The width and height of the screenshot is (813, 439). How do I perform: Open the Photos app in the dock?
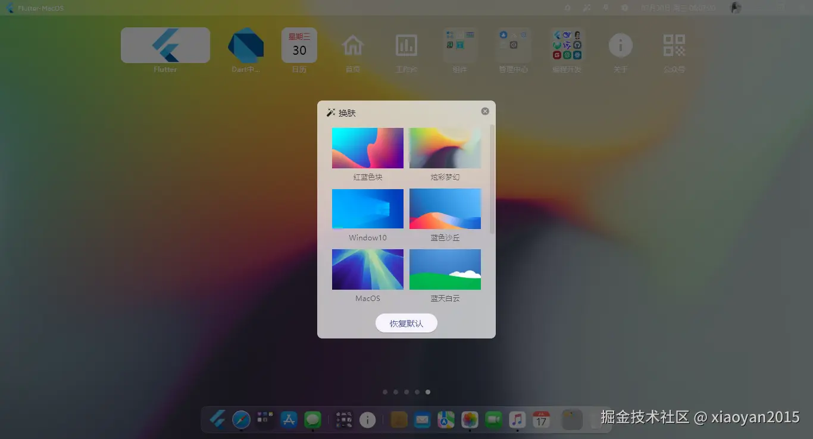(470, 420)
